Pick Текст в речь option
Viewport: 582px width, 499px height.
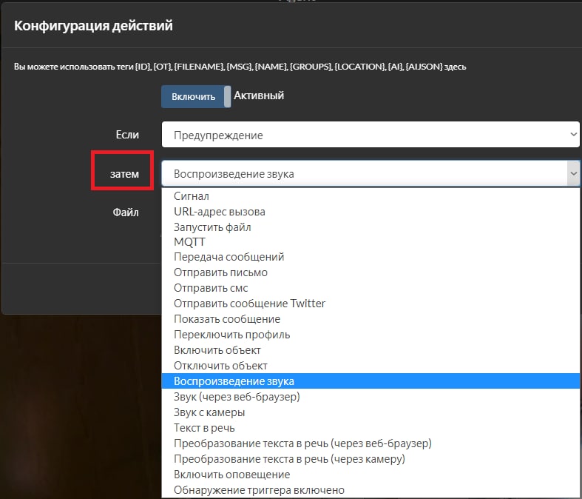click(370, 428)
